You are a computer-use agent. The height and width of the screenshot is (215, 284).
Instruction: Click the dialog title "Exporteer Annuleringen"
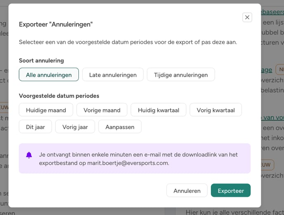(56, 24)
